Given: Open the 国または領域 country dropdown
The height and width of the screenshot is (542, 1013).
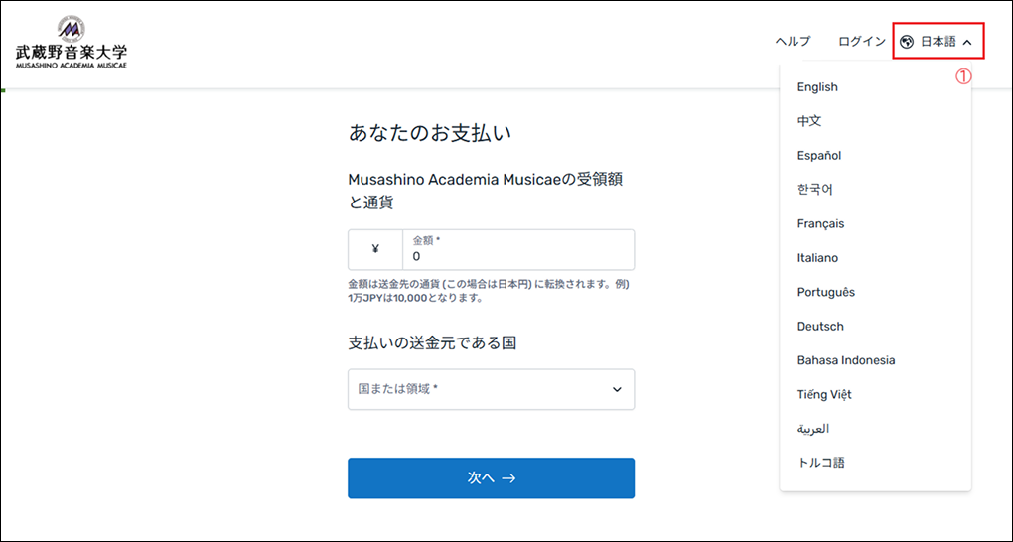Looking at the screenshot, I should (x=491, y=389).
